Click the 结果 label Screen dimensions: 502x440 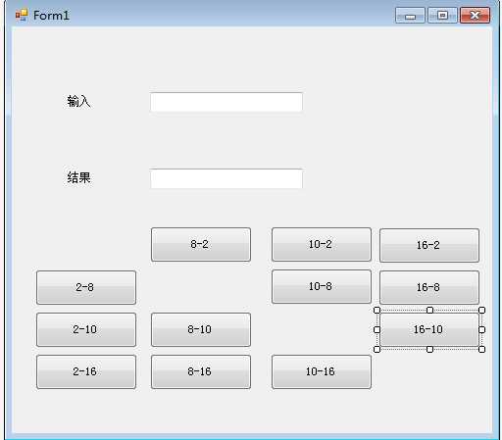coord(78,177)
